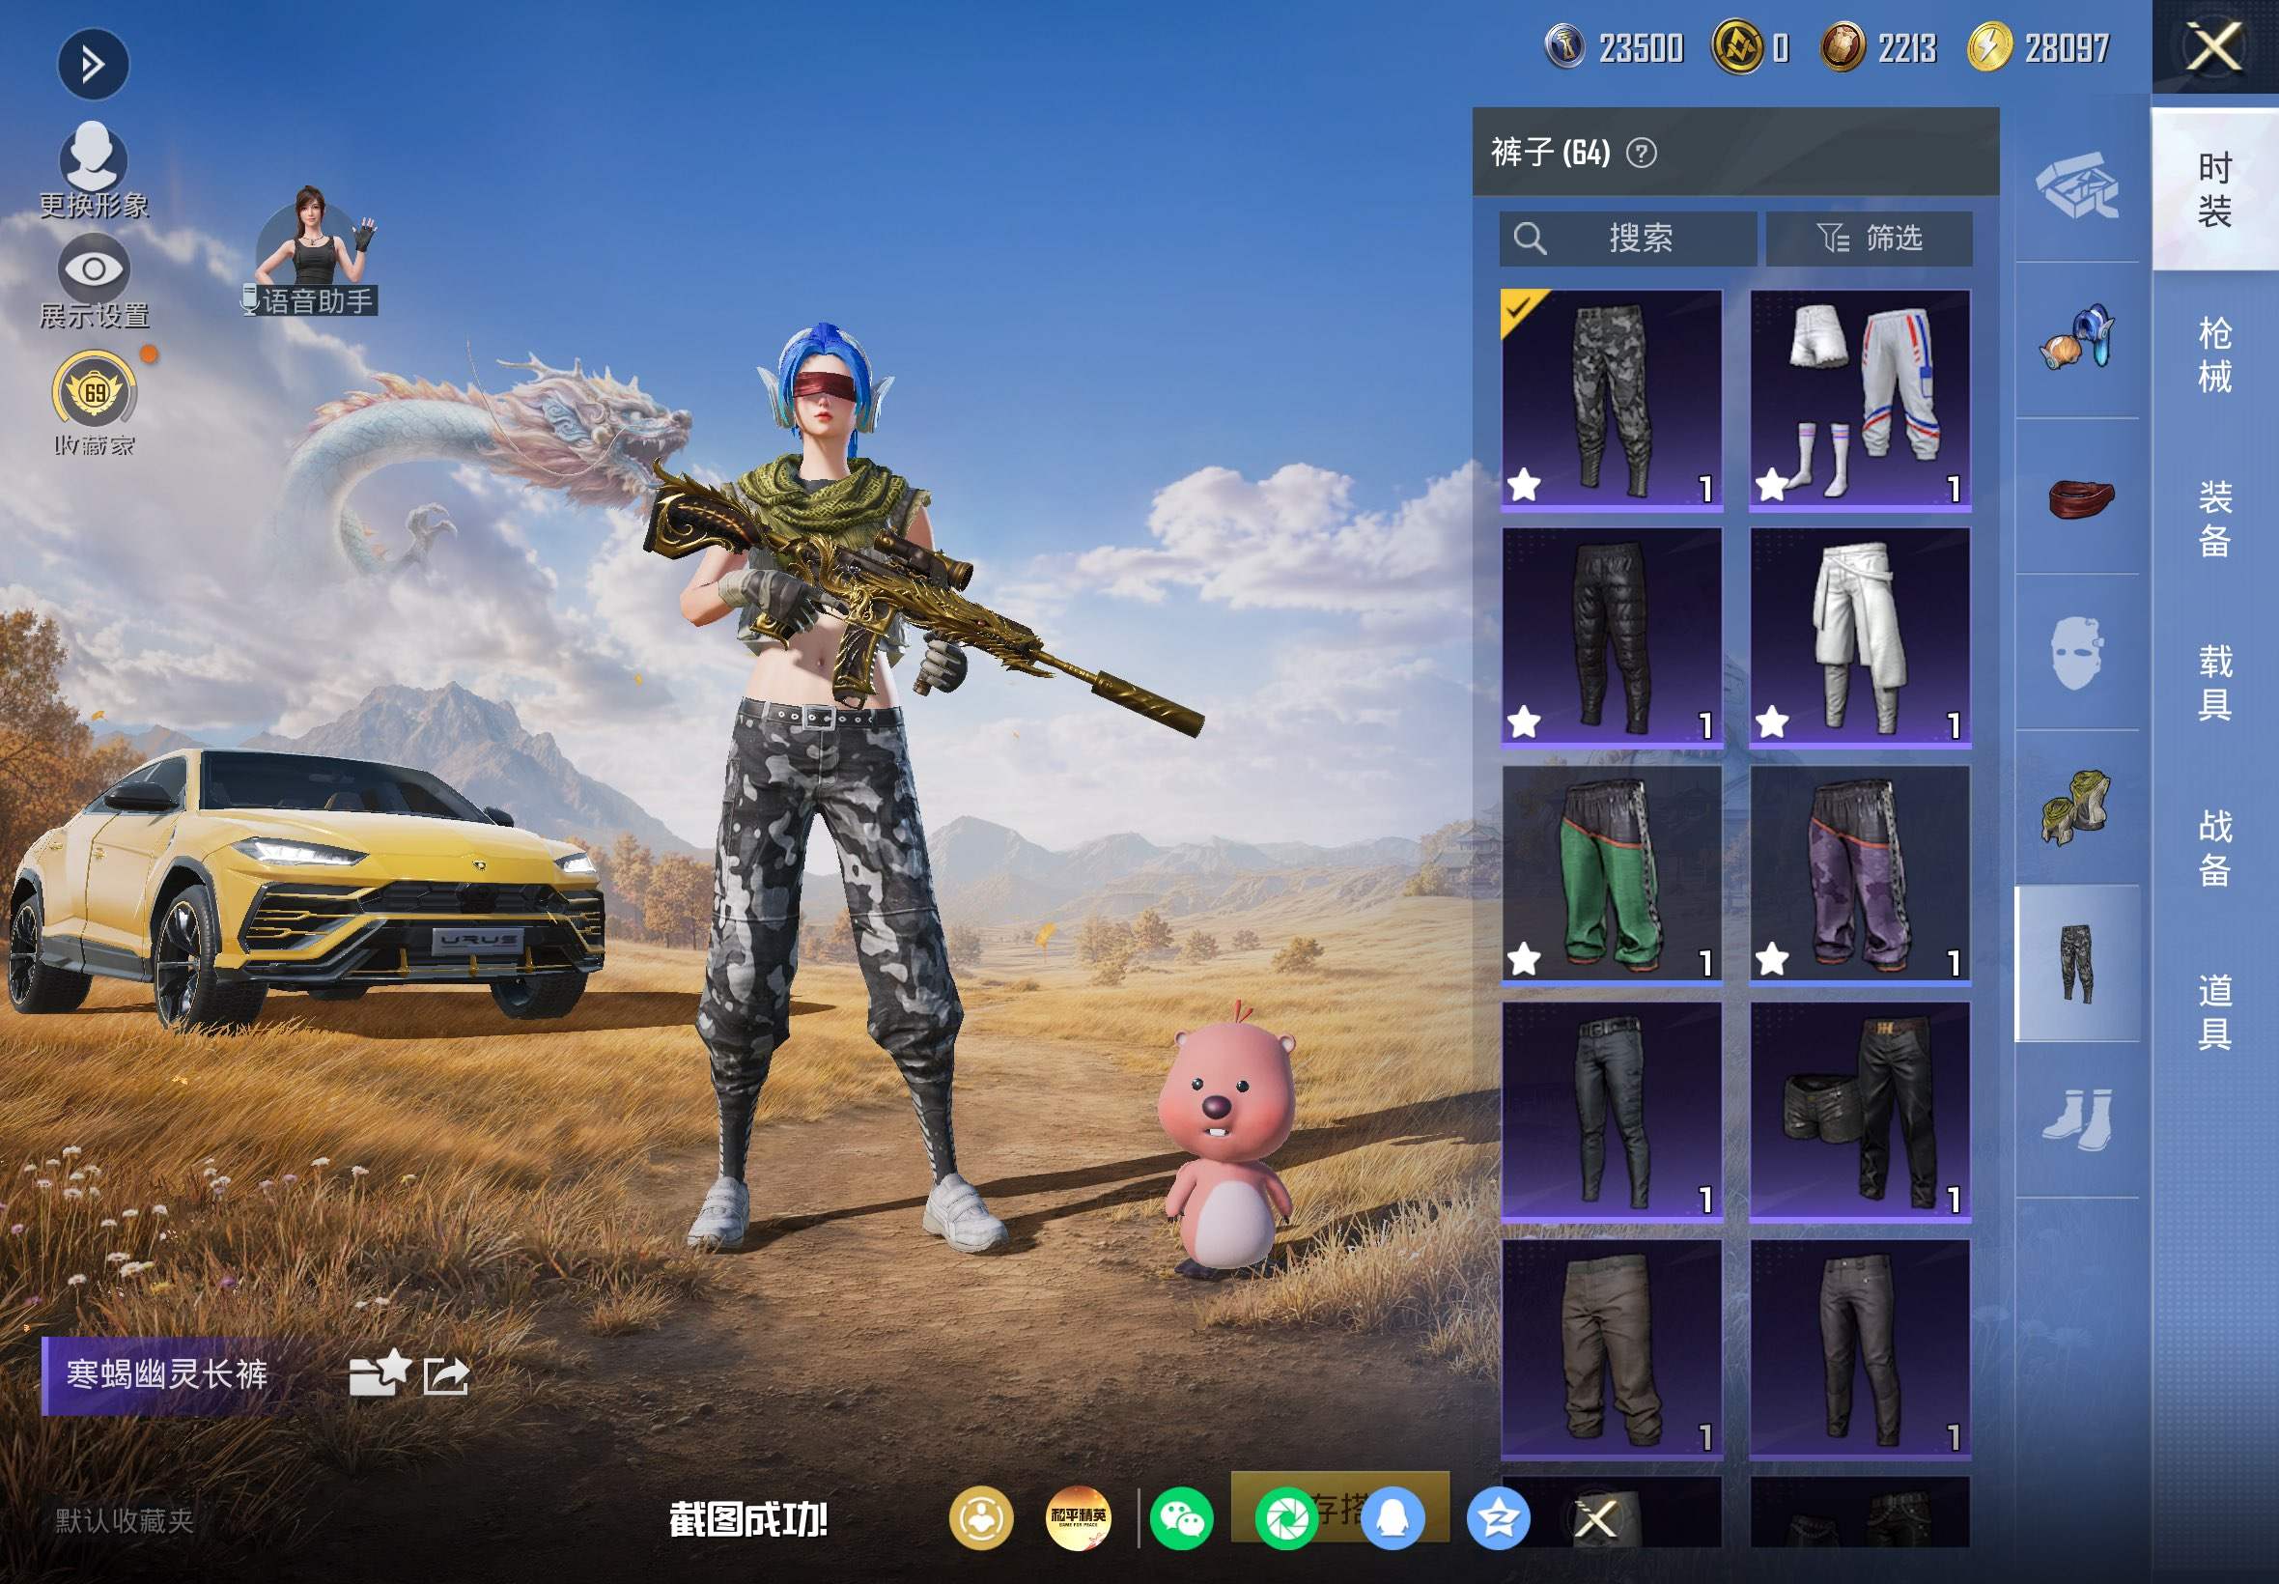Click the 默认收藏夹 default favorites label

[124, 1520]
